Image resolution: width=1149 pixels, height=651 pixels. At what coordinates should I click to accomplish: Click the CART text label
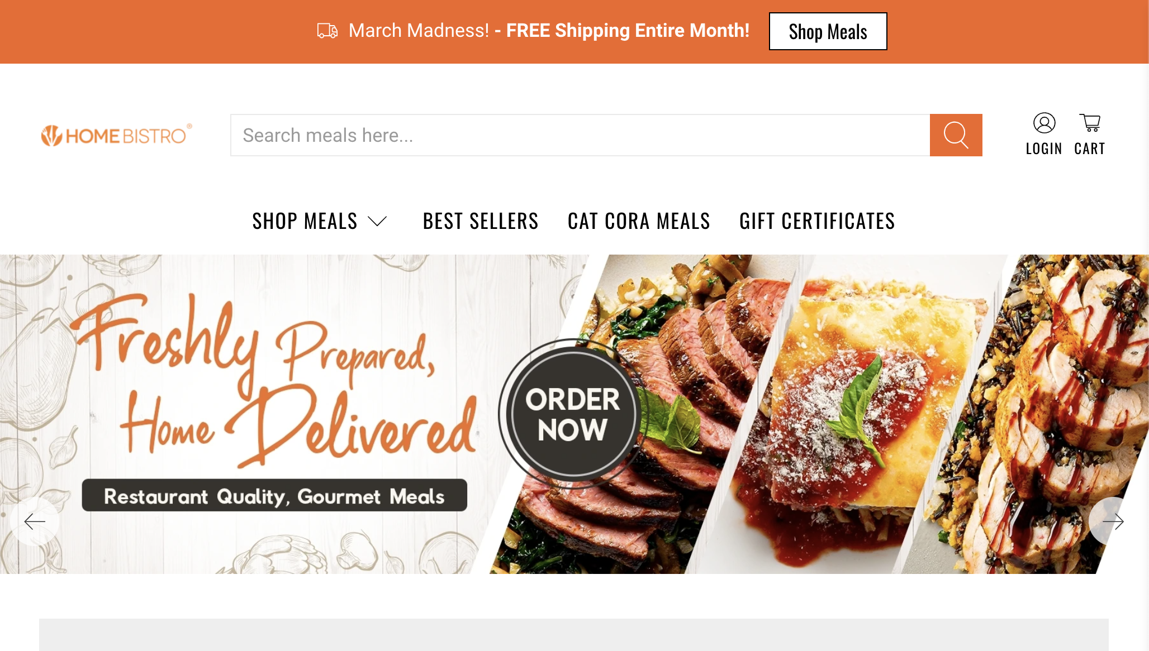click(1090, 149)
